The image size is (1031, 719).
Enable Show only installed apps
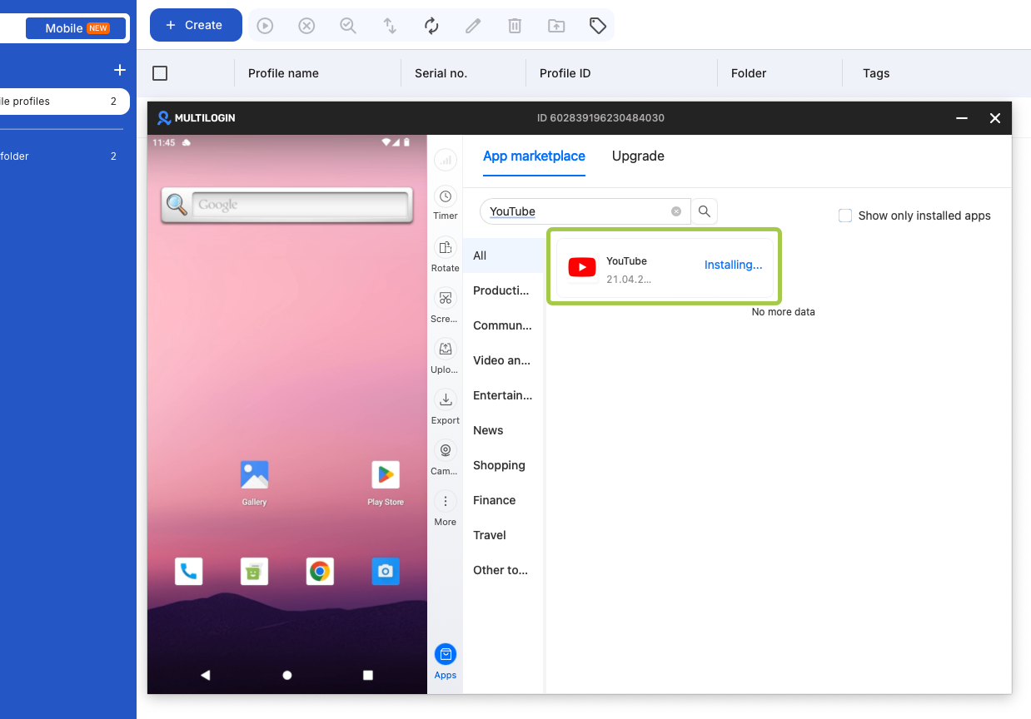844,215
